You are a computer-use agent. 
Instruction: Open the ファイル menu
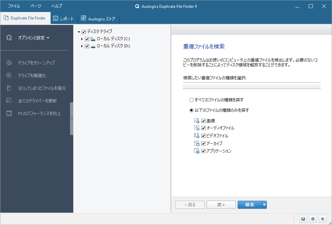(13, 6)
